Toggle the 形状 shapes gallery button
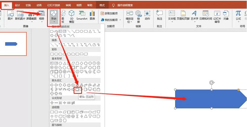Screen dimensions: 247x127 coord(54,17)
